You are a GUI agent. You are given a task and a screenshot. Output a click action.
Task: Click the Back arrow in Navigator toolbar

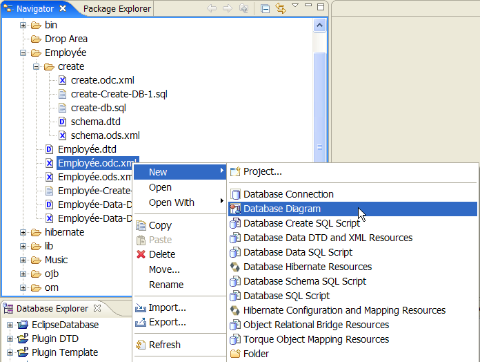[x=212, y=8]
